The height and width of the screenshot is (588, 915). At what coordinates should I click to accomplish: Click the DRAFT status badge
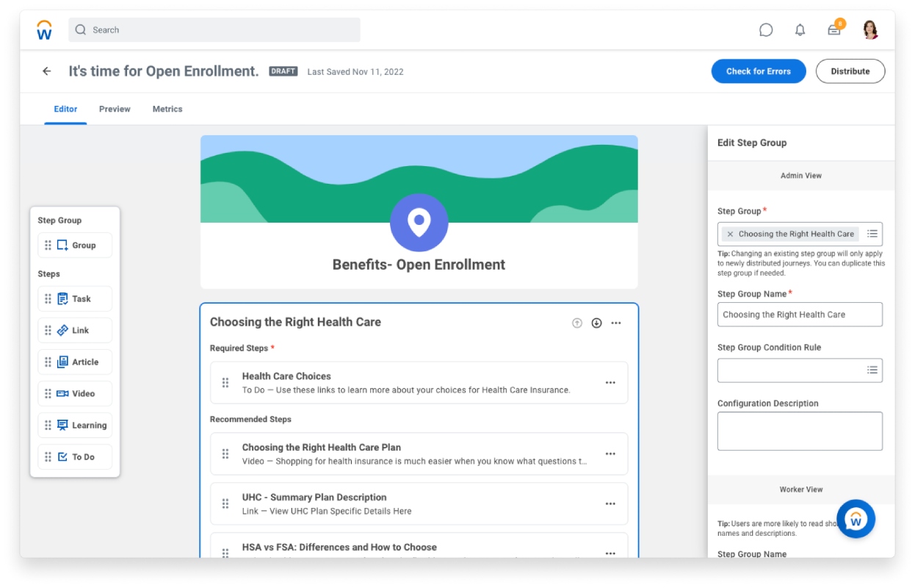point(283,71)
